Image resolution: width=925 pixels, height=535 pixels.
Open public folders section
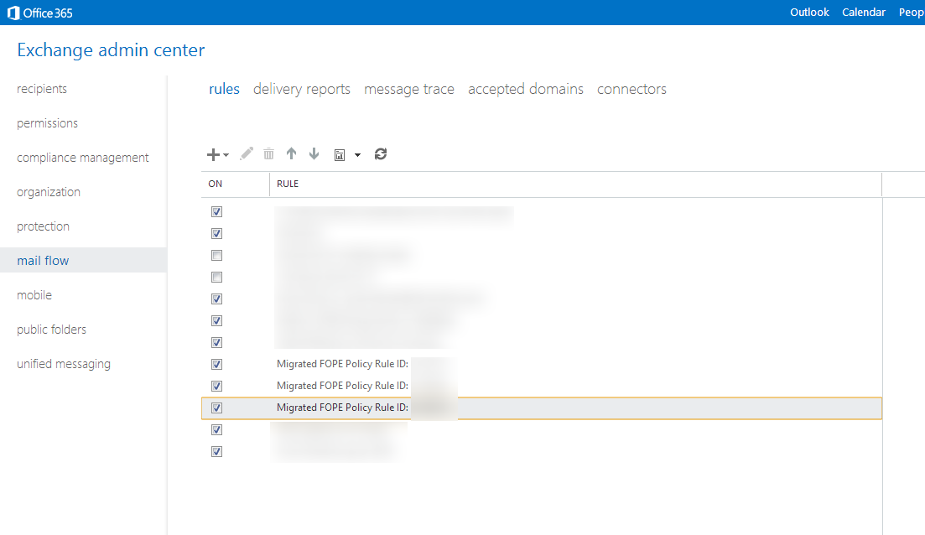[51, 330]
